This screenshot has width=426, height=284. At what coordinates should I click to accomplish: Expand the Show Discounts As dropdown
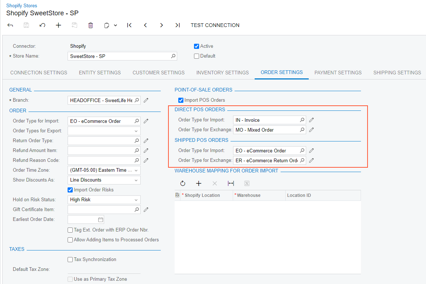pyautogui.click(x=136, y=180)
